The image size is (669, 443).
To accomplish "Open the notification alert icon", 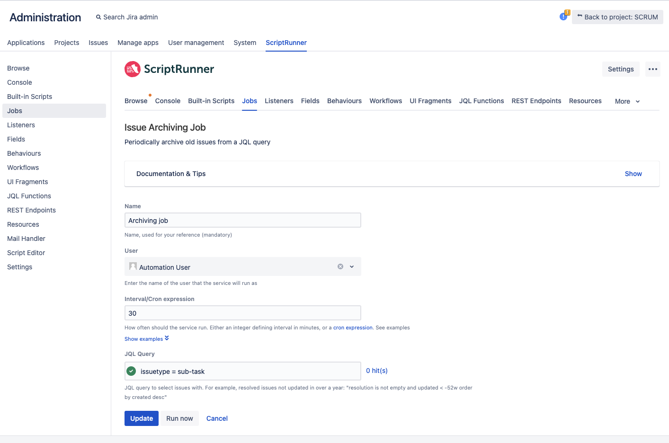I will (564, 16).
